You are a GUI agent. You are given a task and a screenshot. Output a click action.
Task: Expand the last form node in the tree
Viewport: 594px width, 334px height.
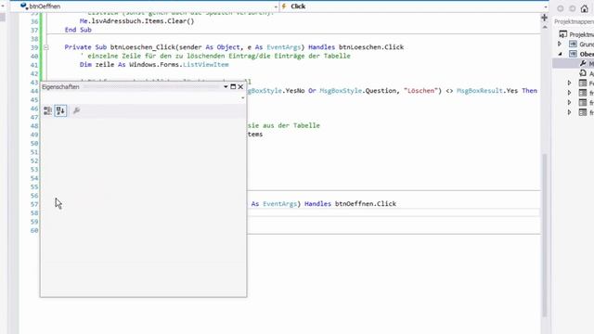click(569, 112)
